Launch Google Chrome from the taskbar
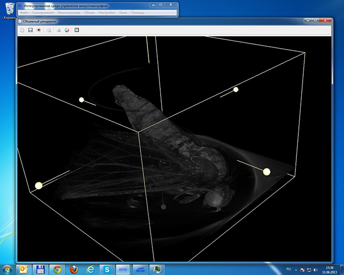 pos(57,269)
